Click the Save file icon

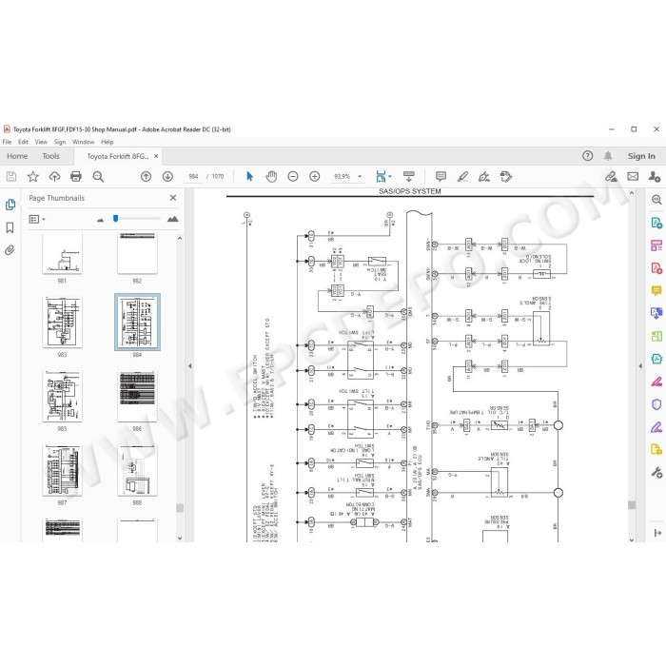(11, 176)
